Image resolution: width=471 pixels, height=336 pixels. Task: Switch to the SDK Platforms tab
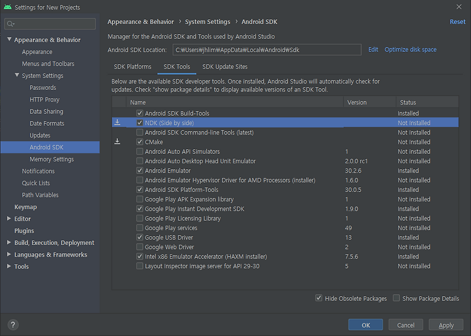tap(132, 67)
